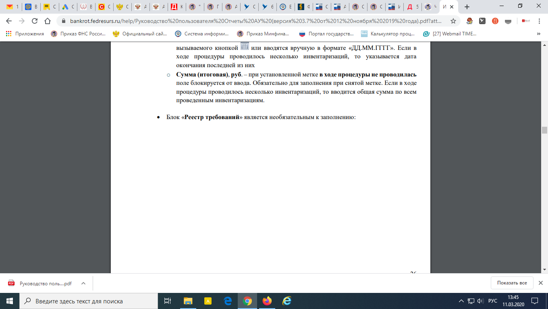The image size is (548, 309).
Task: Open the Windows notification center
Action: pos(535,301)
